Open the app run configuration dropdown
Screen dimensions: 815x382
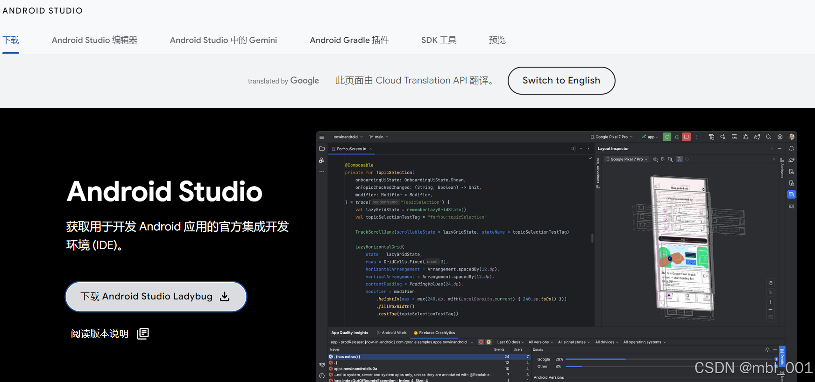pos(650,137)
